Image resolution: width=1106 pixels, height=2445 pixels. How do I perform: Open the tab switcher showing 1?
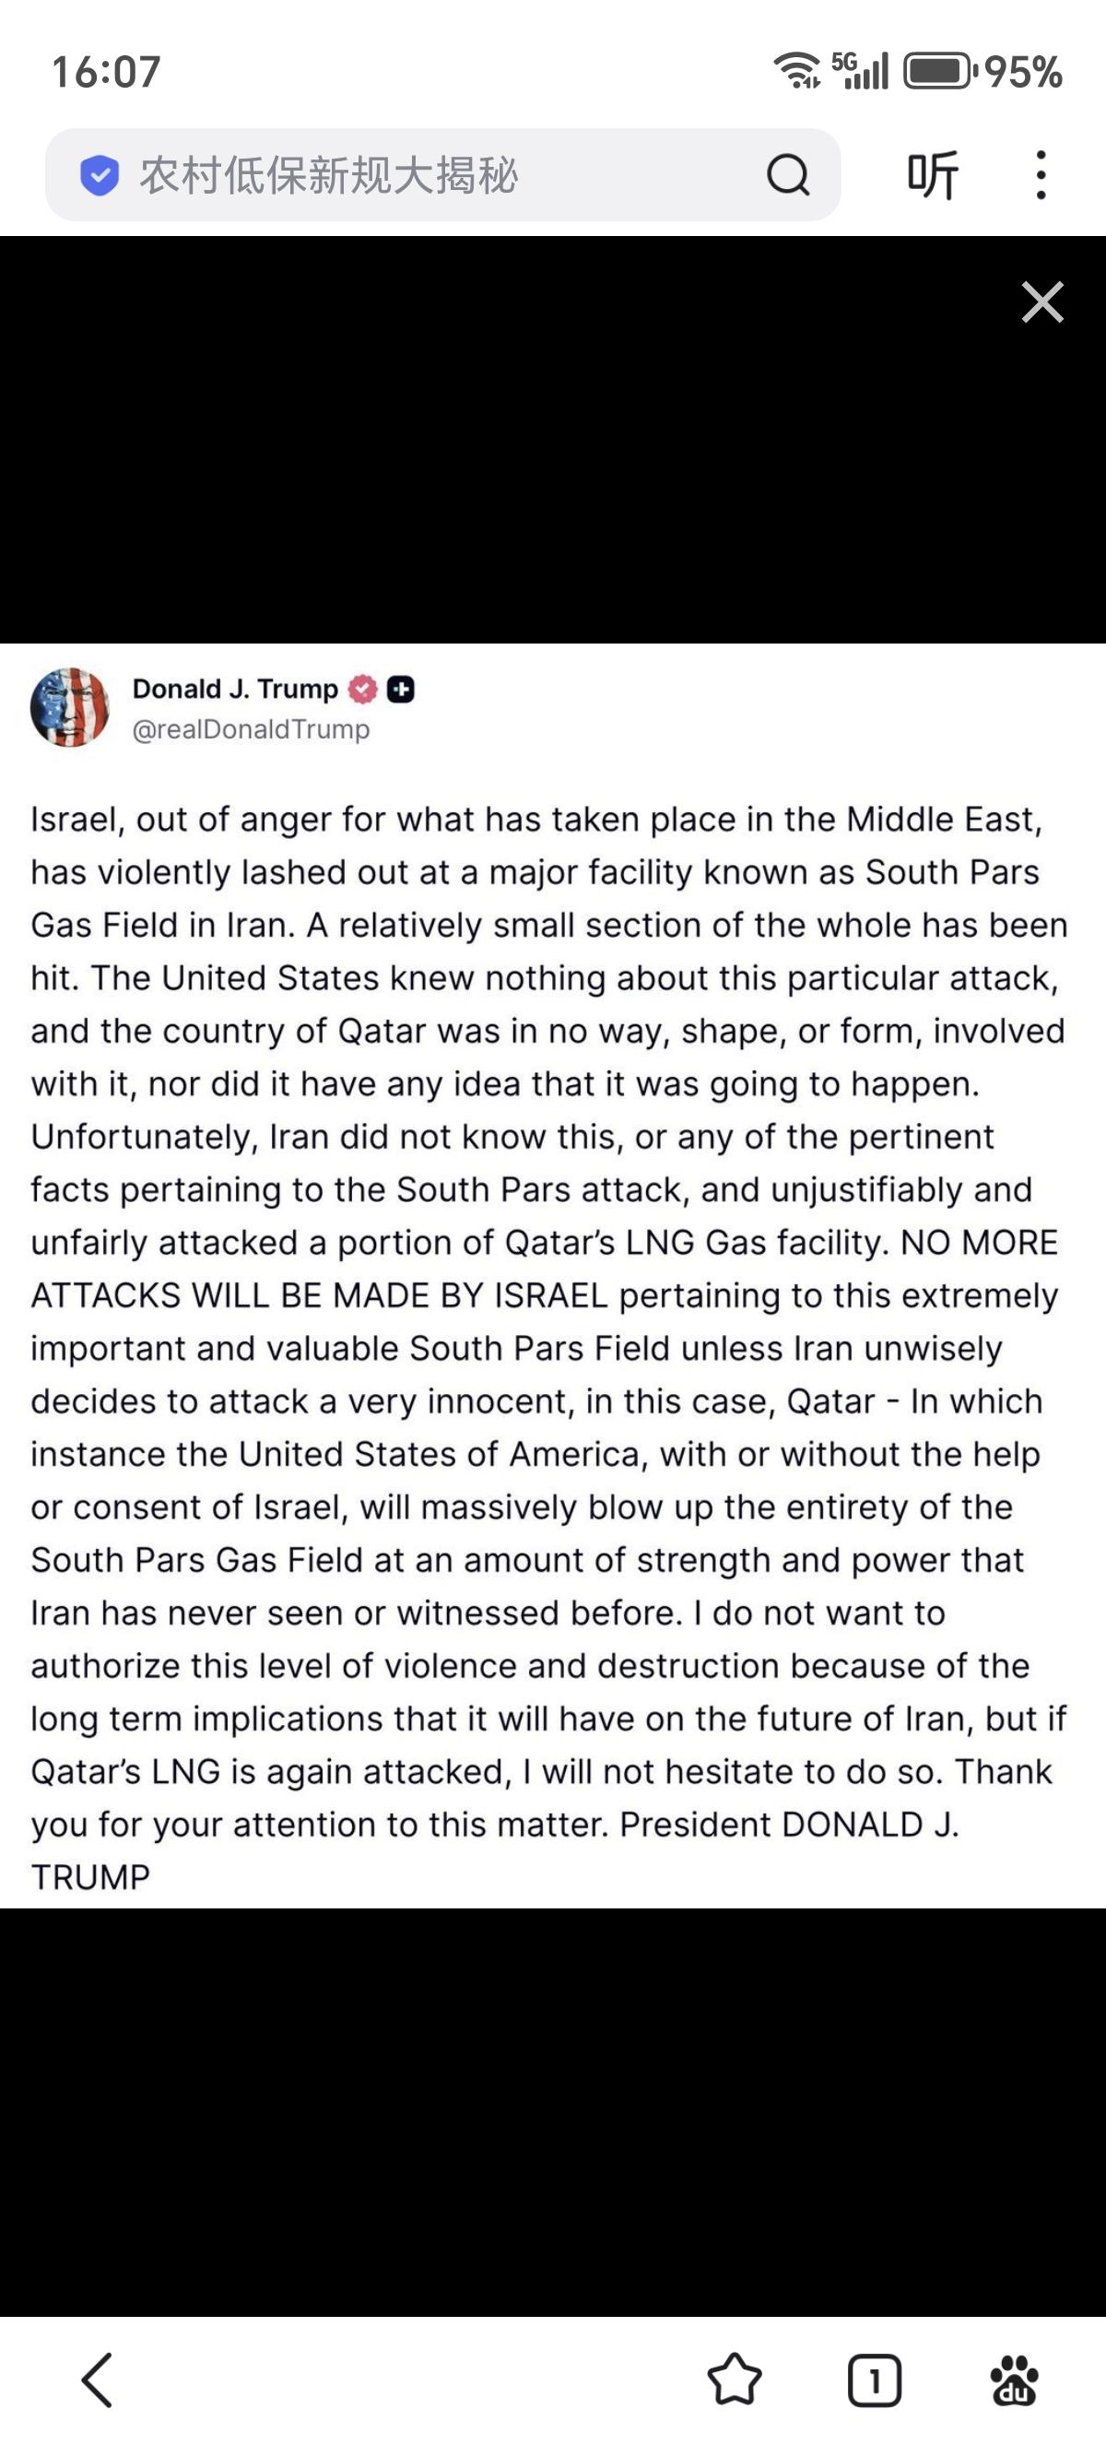tap(874, 2380)
